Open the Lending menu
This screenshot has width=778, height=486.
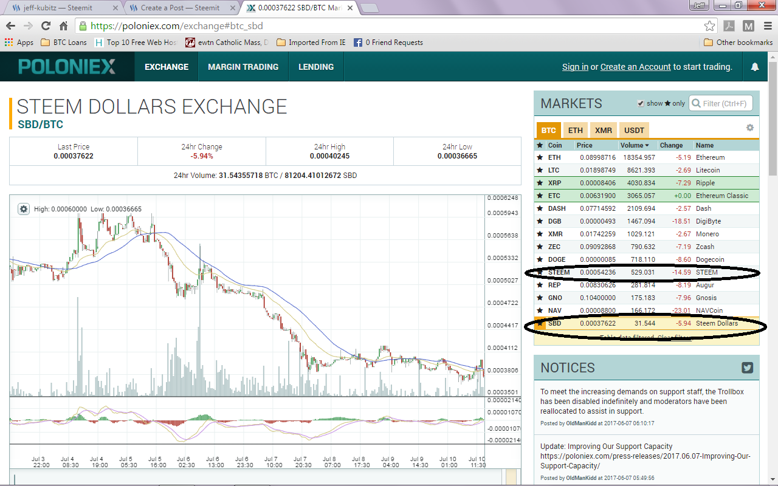(316, 67)
